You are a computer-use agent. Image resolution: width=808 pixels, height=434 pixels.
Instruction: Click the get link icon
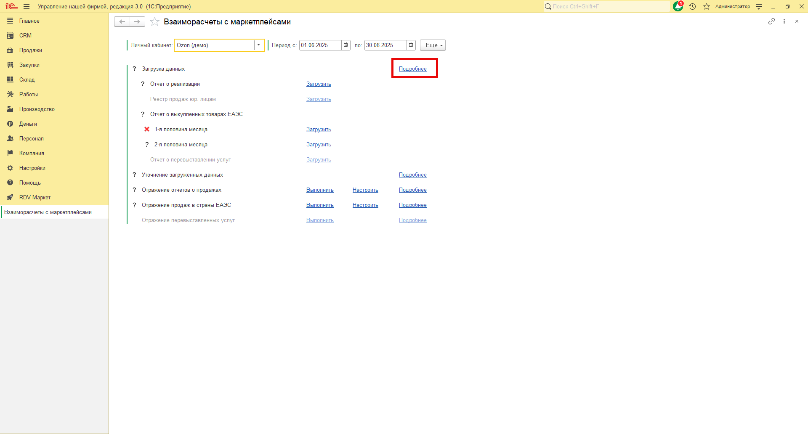(x=771, y=21)
